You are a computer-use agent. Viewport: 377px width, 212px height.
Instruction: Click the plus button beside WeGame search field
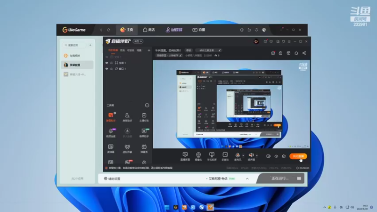point(90,45)
